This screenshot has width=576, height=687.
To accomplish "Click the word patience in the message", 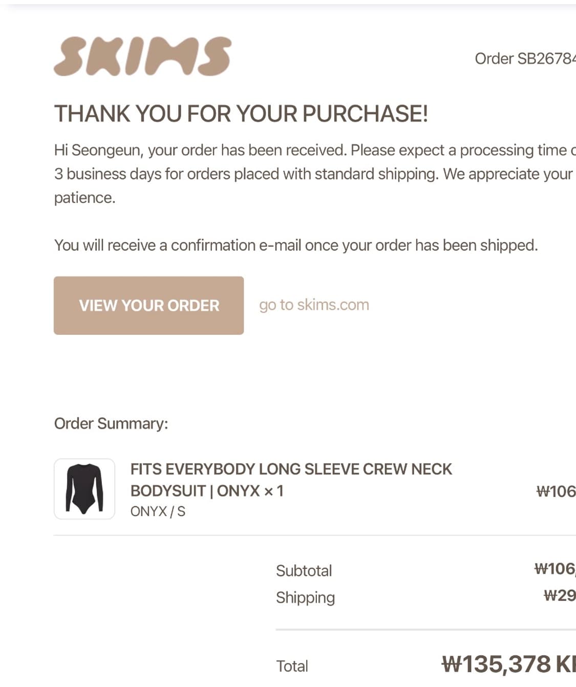I will point(84,198).
